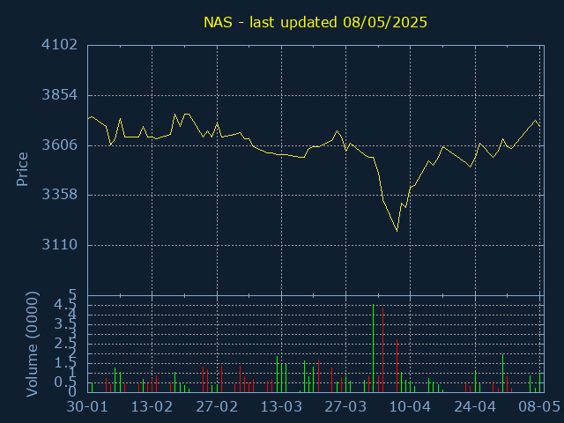
Task: Click the tallest green volume bar
Action: tap(374, 348)
